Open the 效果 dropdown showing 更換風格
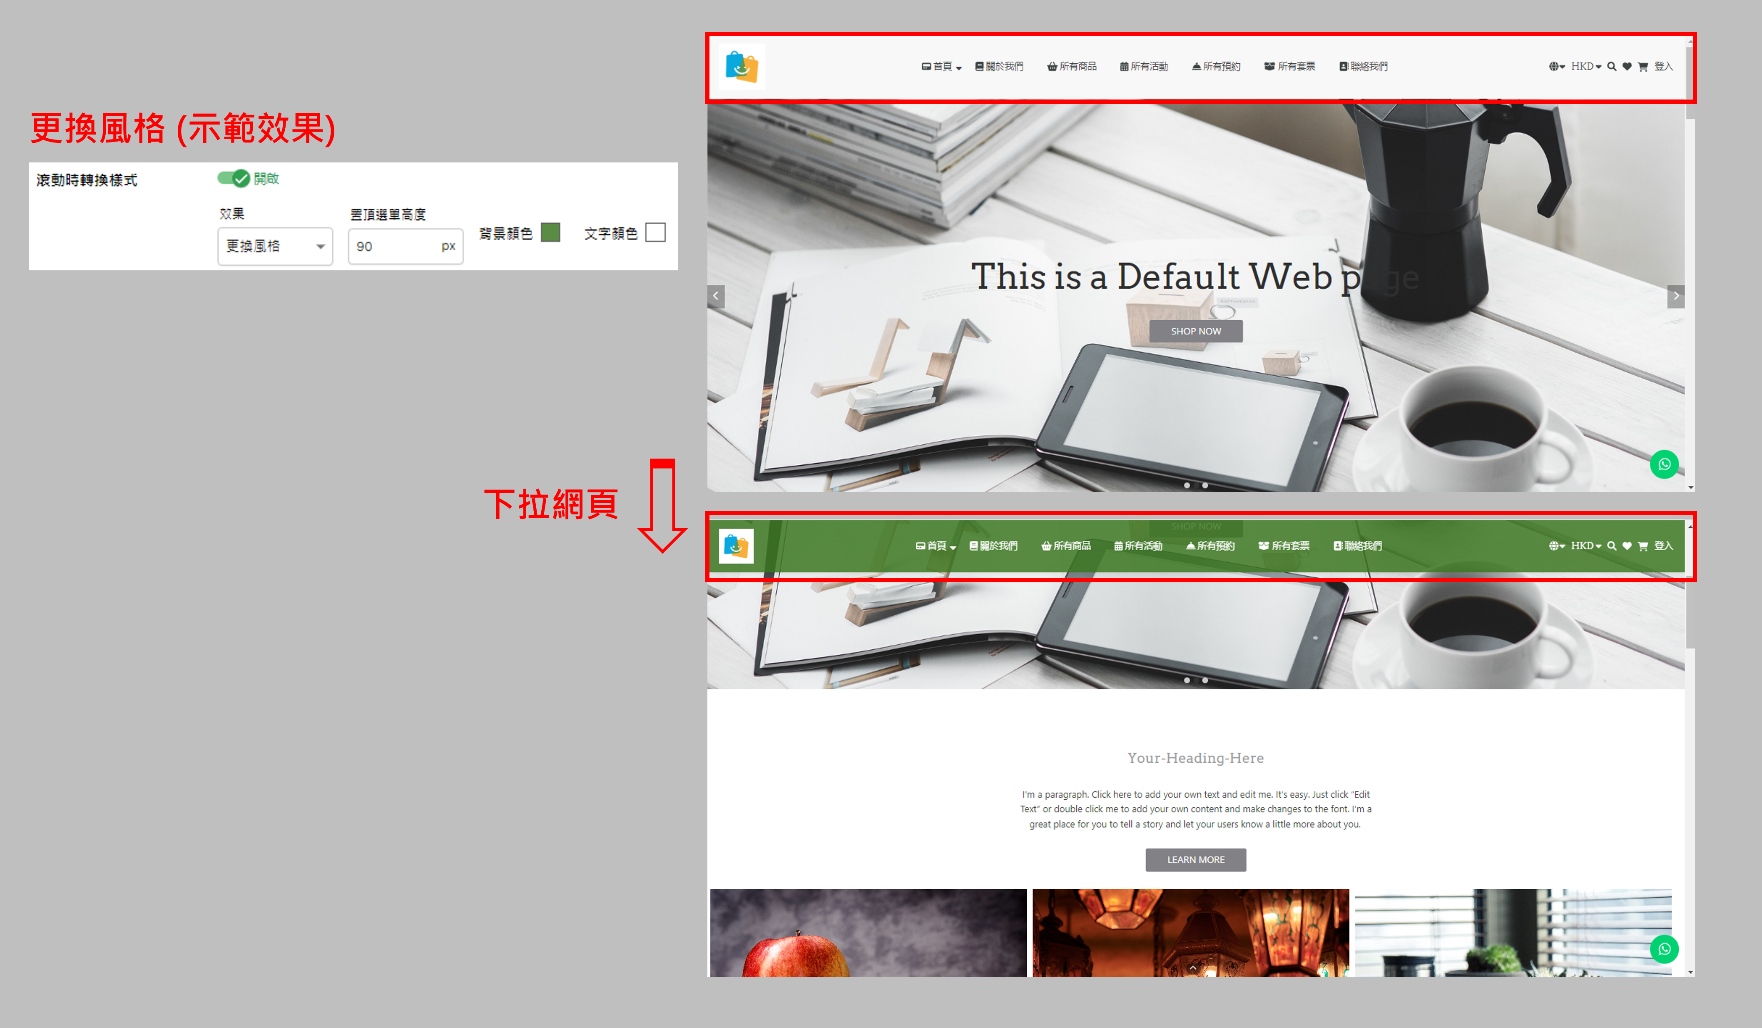The width and height of the screenshot is (1762, 1028). click(275, 246)
